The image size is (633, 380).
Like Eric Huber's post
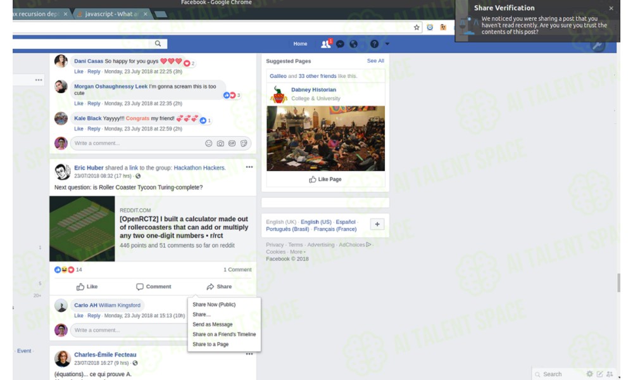point(87,287)
